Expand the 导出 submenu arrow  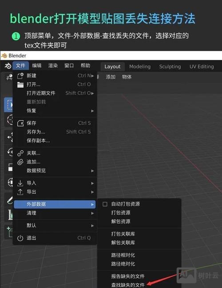click(92, 192)
